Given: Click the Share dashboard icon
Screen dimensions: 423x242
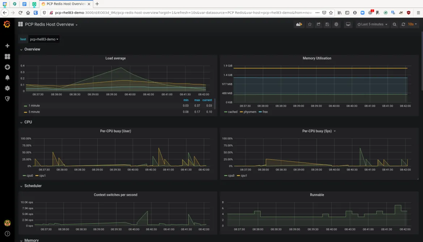Looking at the screenshot, I should click(x=318, y=24).
